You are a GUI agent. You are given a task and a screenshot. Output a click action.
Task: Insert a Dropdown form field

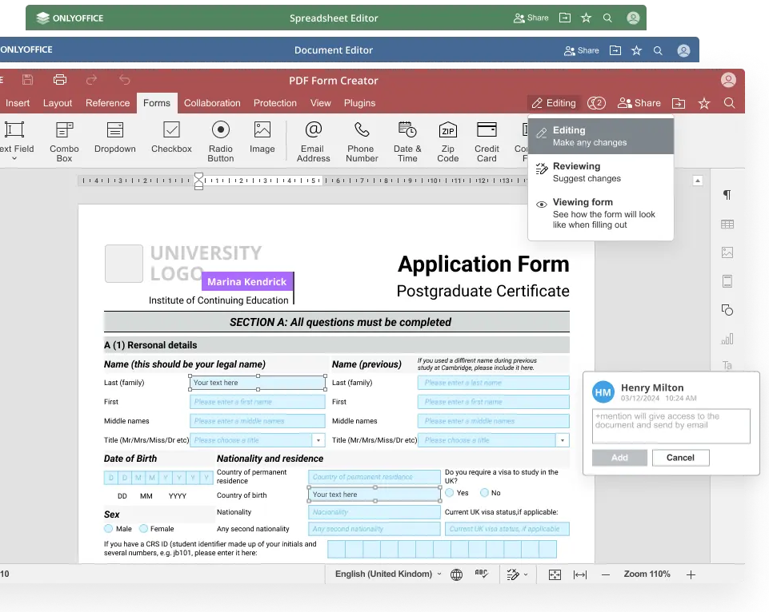[x=114, y=137]
